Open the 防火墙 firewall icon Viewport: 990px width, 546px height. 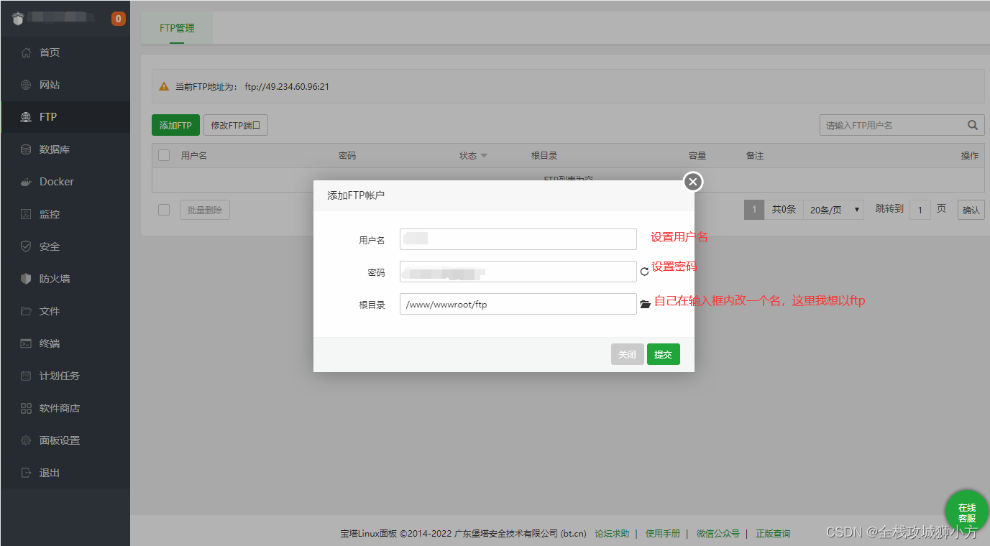pos(26,279)
